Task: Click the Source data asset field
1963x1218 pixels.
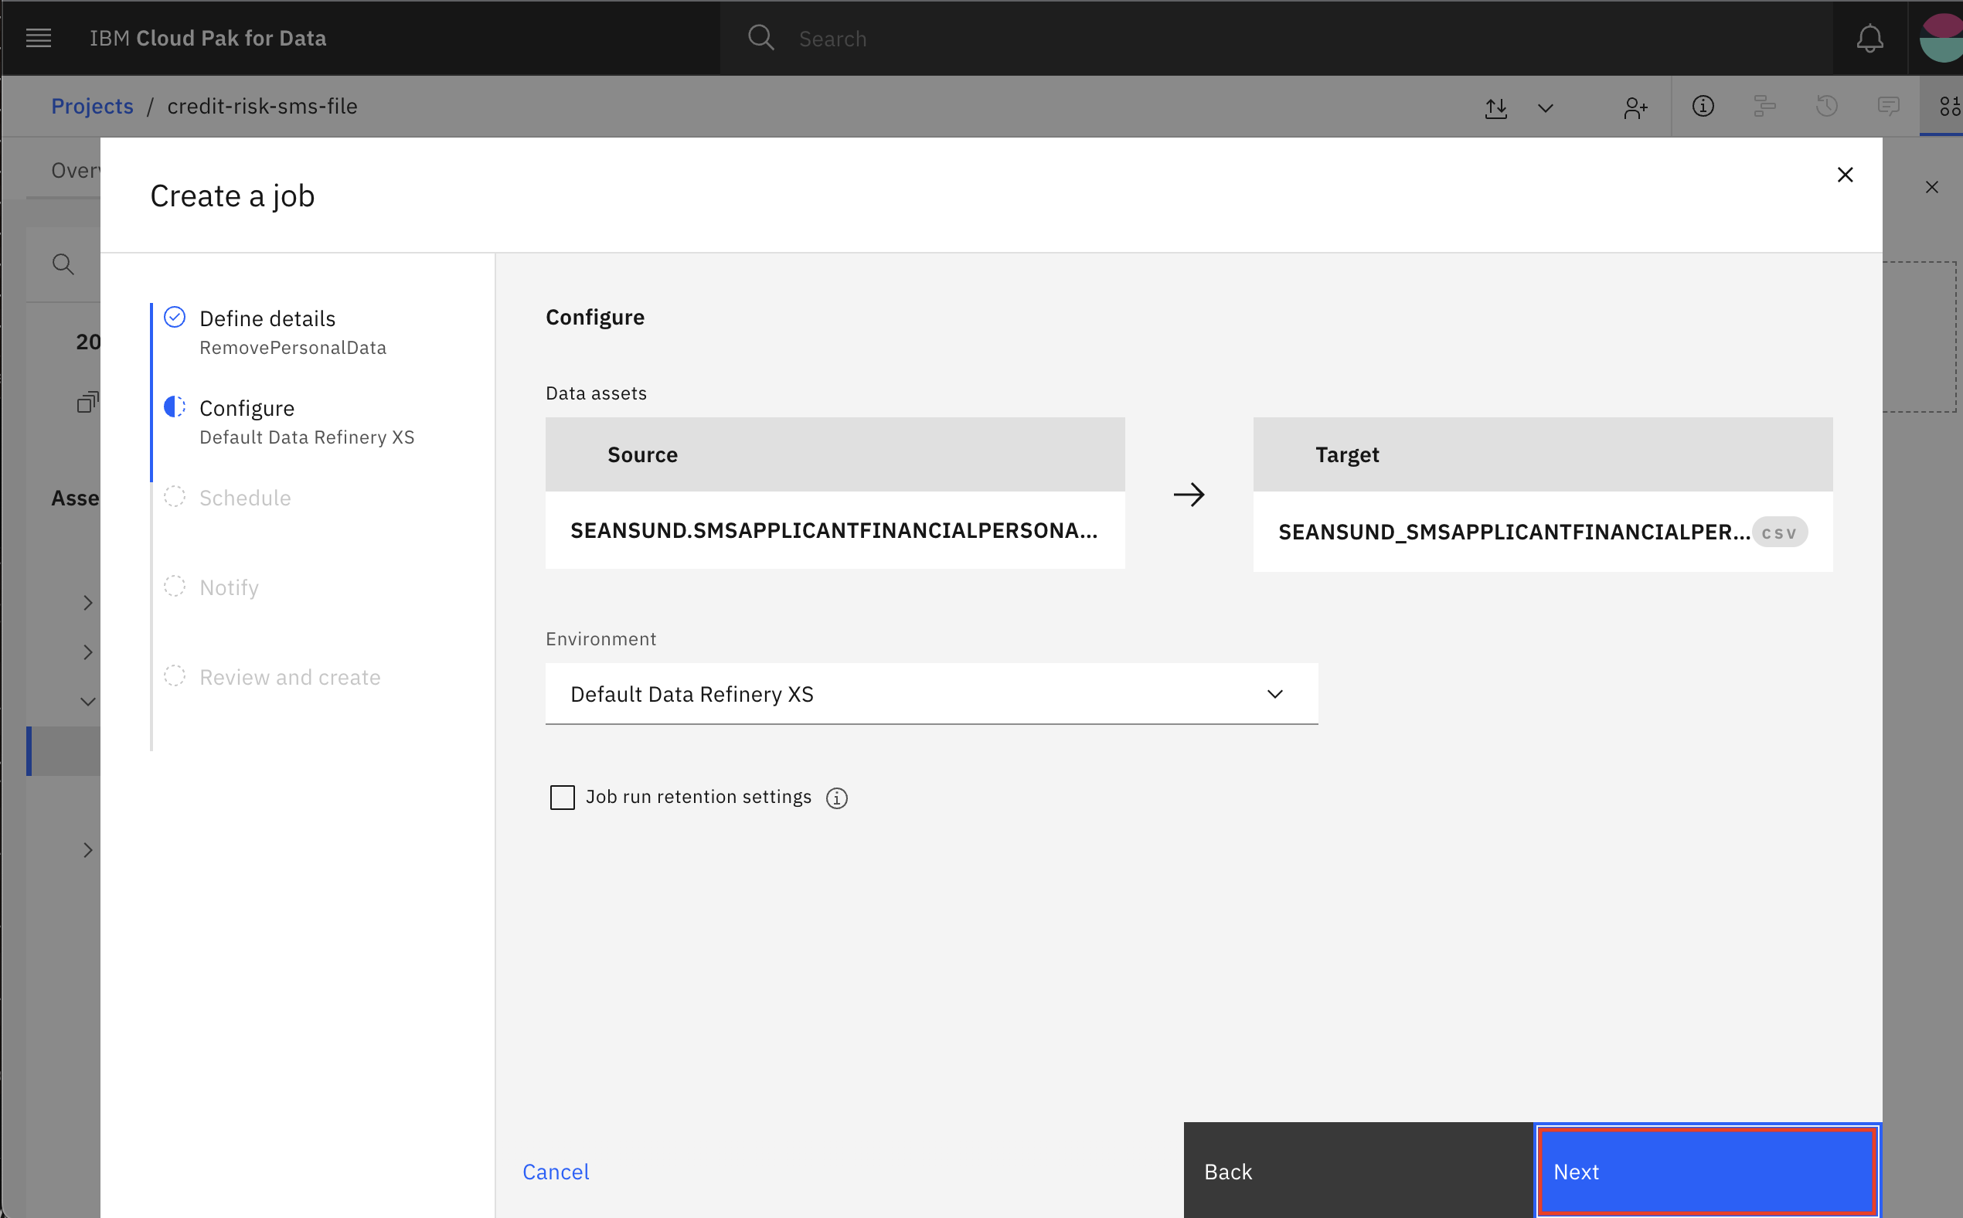Action: tap(835, 530)
